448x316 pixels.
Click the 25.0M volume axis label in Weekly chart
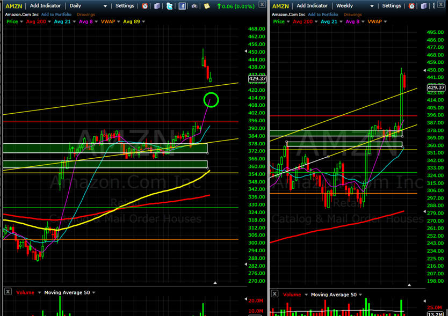pos(434,307)
